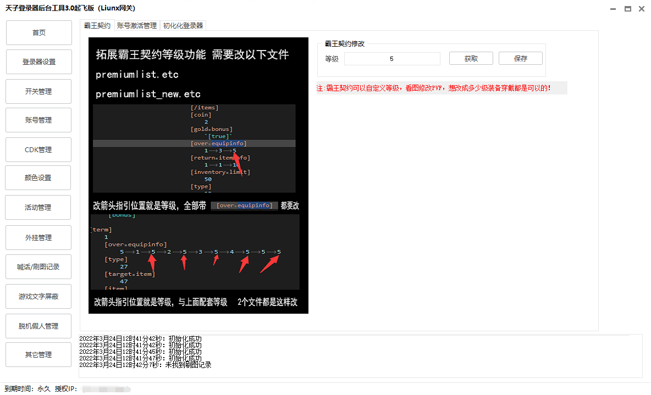Image resolution: width=651 pixels, height=395 pixels.
Task: Select the CDK管理 sidebar button
Action: click(x=38, y=150)
